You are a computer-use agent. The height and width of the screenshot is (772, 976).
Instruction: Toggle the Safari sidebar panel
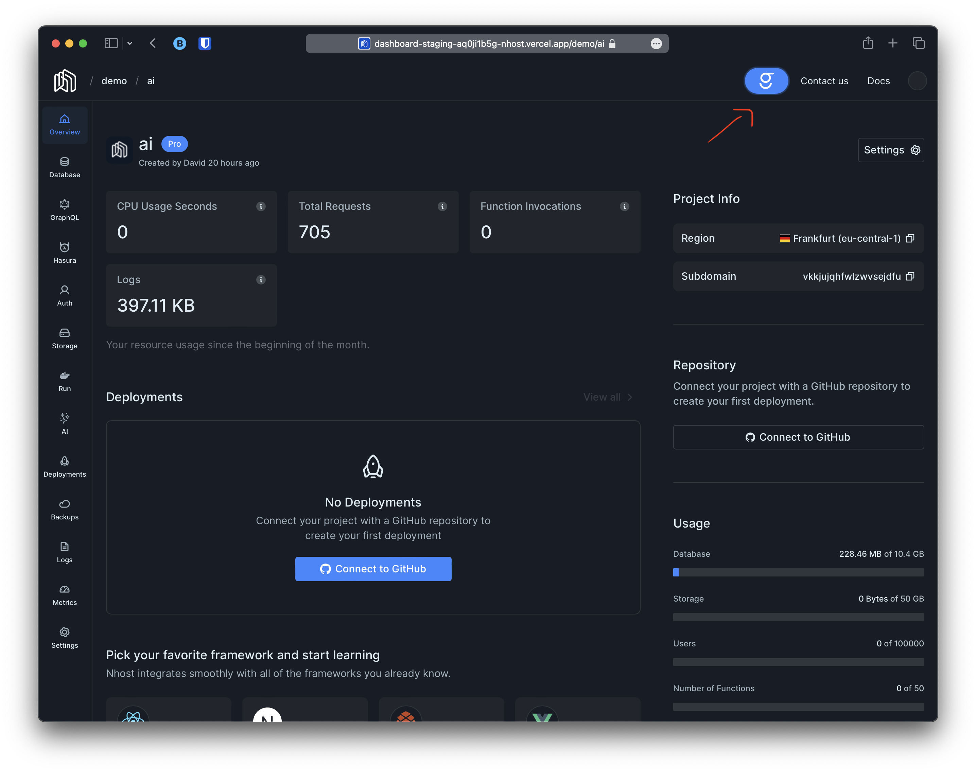[111, 43]
